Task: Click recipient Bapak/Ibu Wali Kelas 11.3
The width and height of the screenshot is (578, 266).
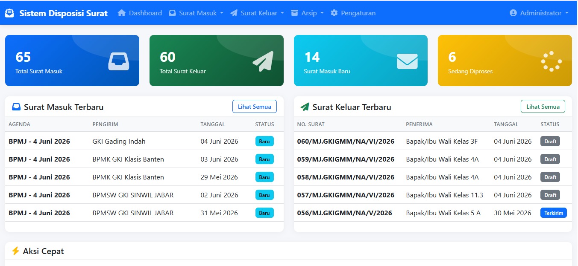Action: (x=444, y=195)
